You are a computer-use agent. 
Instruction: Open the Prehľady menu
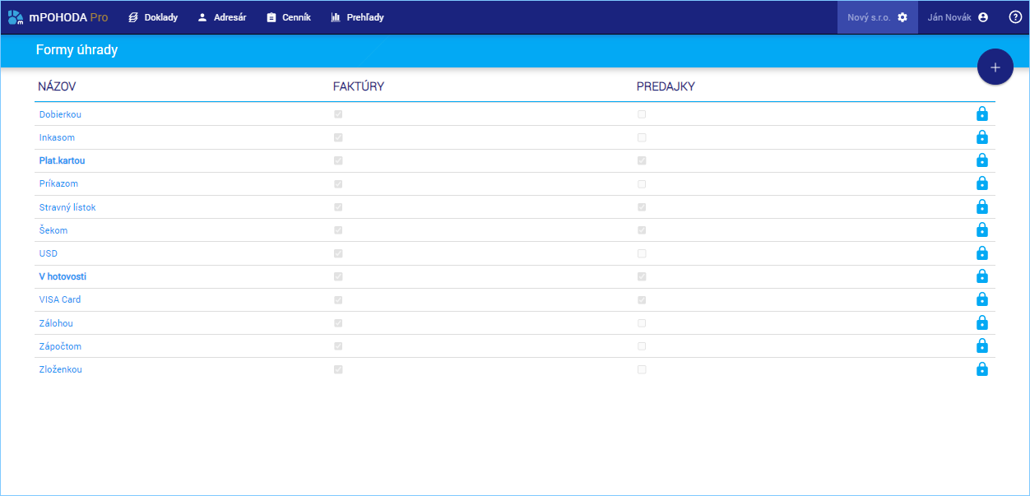(x=357, y=17)
